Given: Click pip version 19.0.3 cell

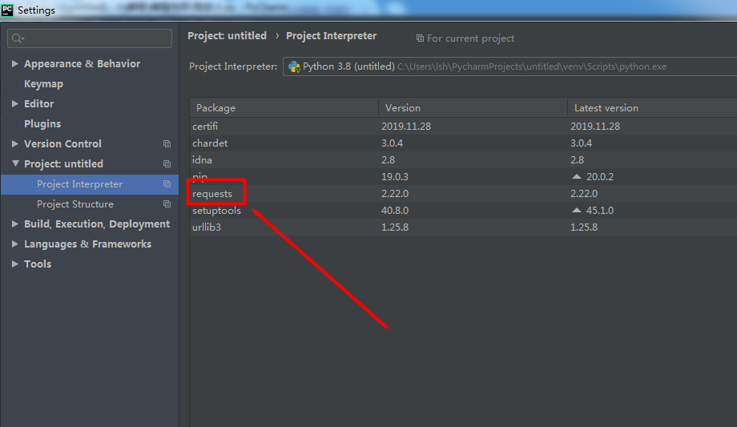Looking at the screenshot, I should click(x=395, y=177).
